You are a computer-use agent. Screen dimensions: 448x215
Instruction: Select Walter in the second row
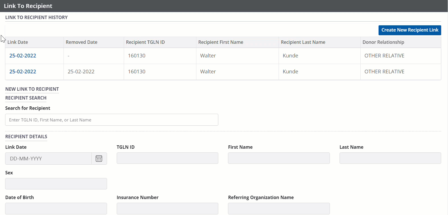pyautogui.click(x=208, y=72)
